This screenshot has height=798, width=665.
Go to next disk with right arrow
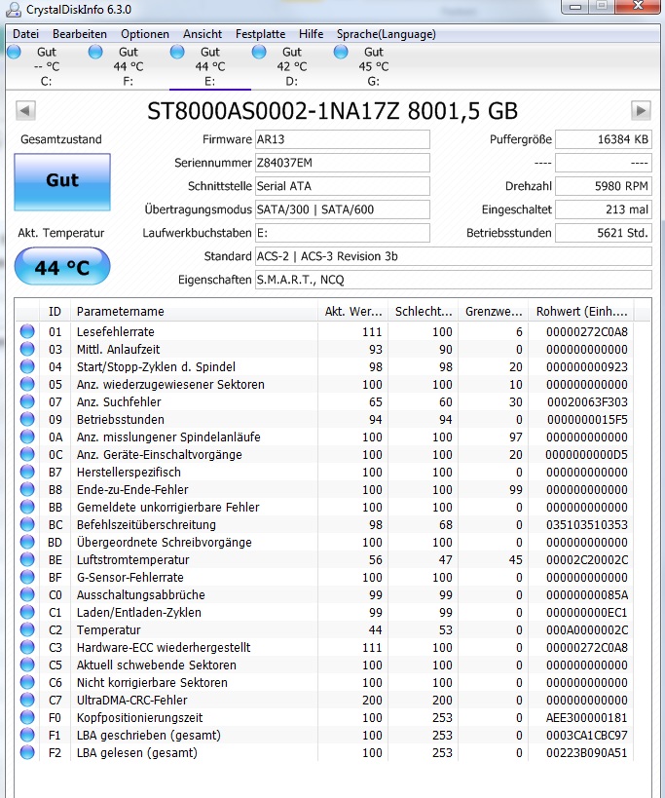(x=641, y=110)
